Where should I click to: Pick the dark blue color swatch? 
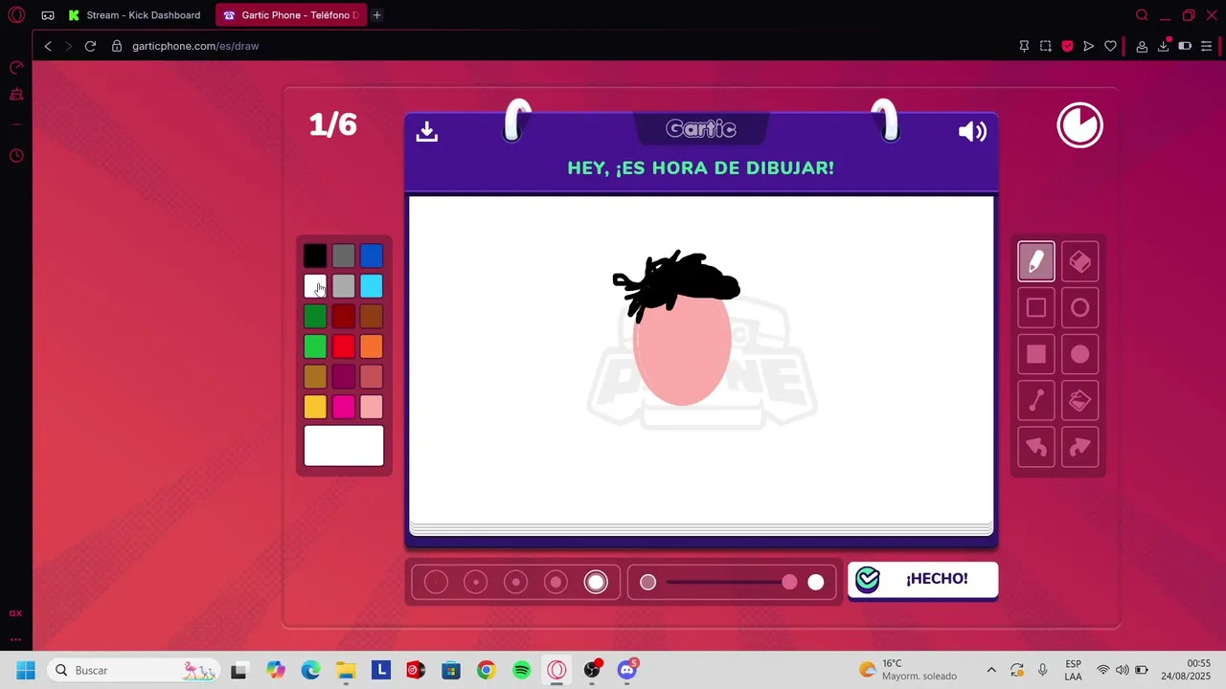372,256
